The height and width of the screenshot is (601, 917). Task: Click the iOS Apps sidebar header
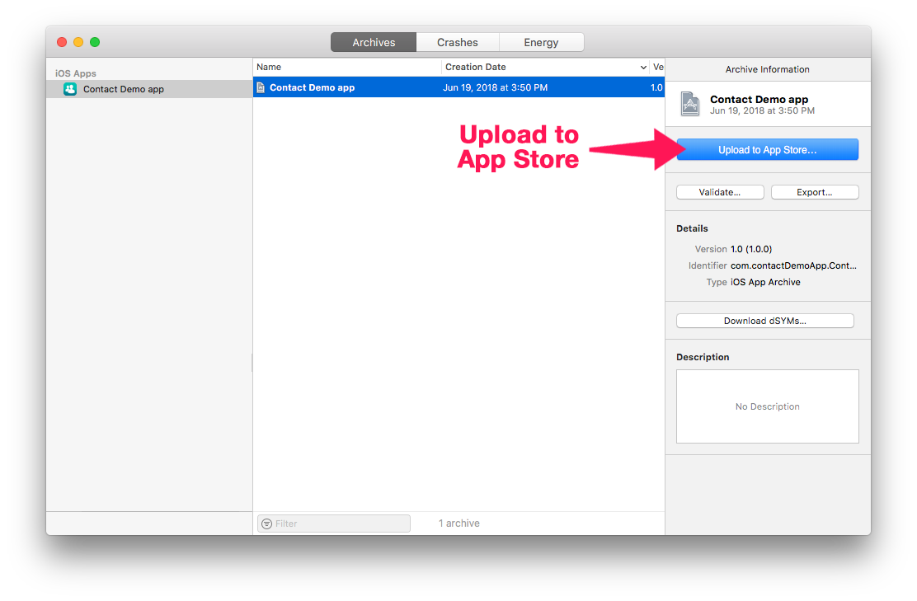pos(76,73)
